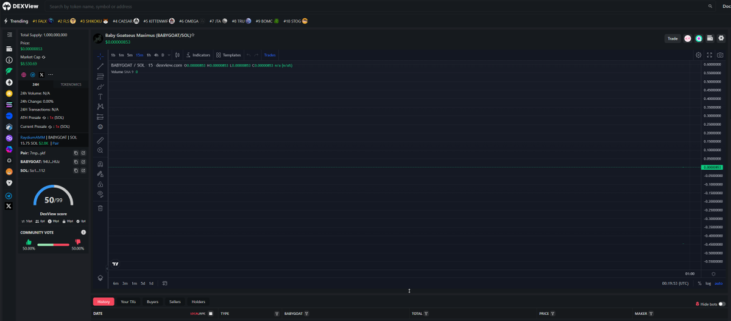Lock all drawing tools

coord(101,184)
